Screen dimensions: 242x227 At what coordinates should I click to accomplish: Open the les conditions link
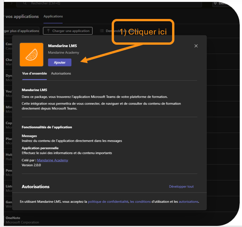(x=140, y=202)
